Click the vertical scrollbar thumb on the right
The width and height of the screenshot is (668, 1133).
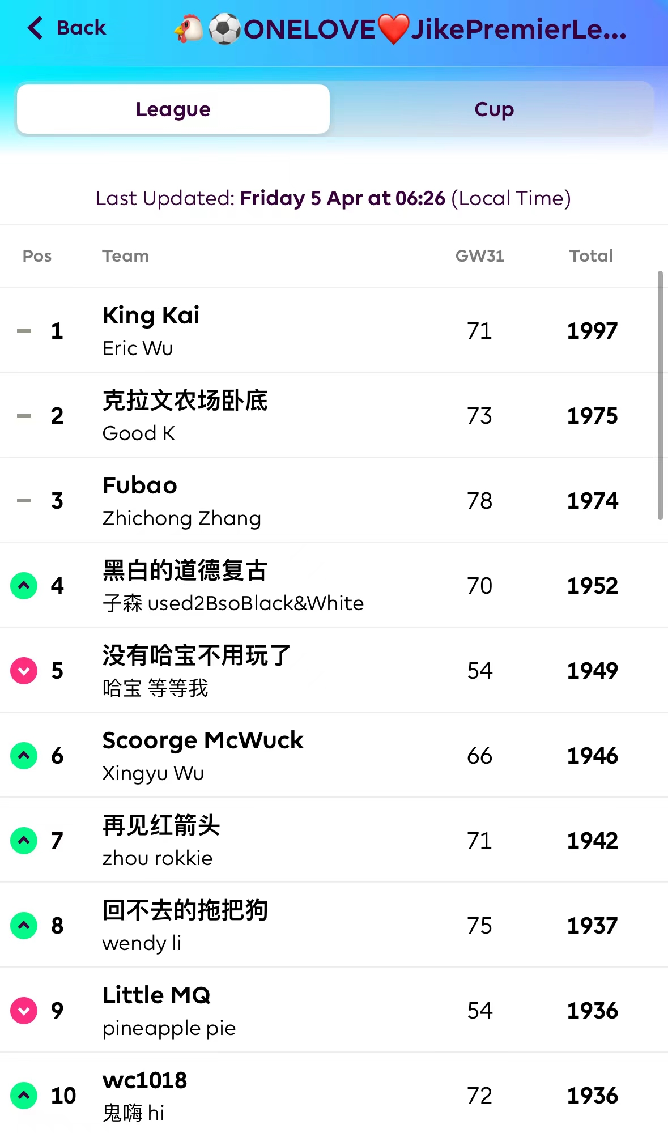coord(660,395)
